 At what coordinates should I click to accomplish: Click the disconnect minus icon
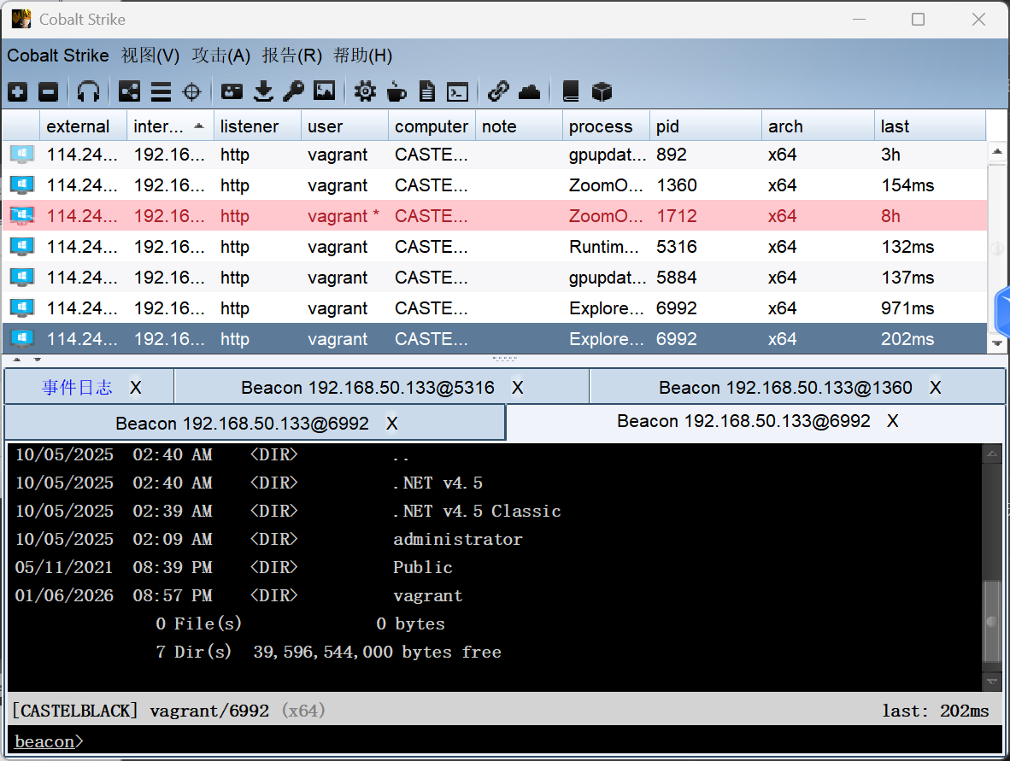49,91
